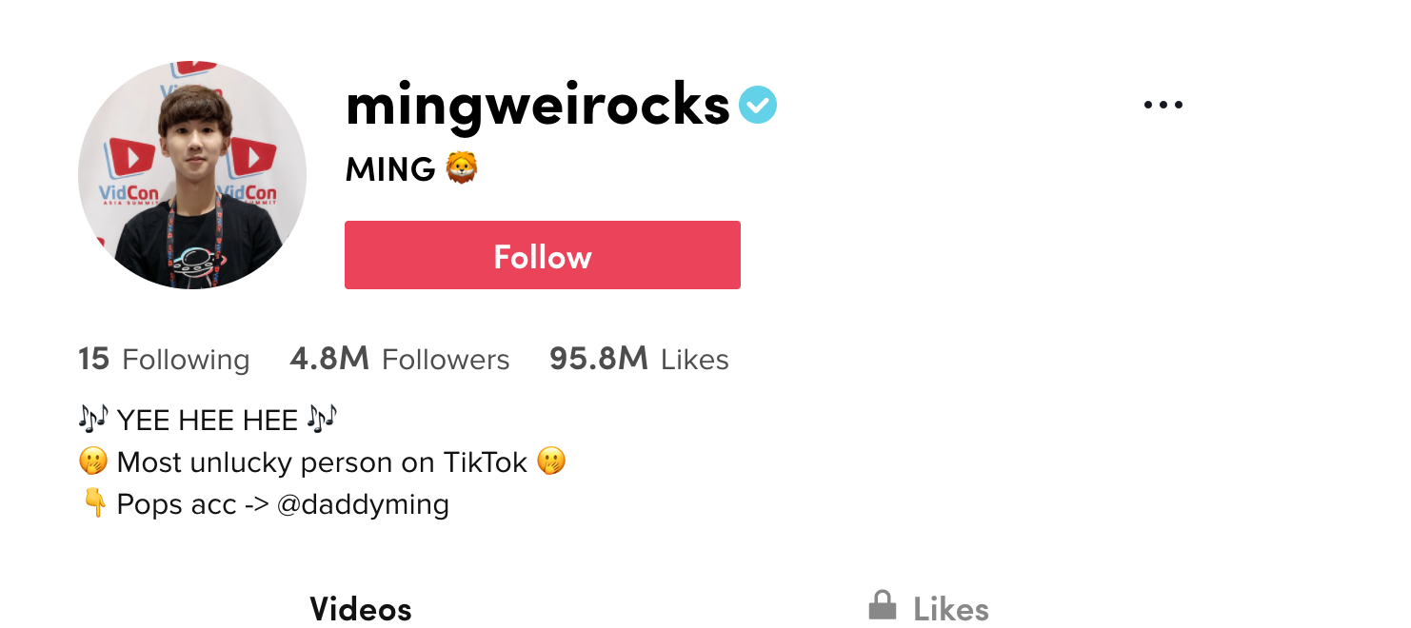
Task: Click the giggling face emoji before Most
Action: coord(93,462)
